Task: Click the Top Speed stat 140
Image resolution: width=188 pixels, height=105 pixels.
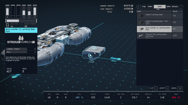Action: coord(162,96)
